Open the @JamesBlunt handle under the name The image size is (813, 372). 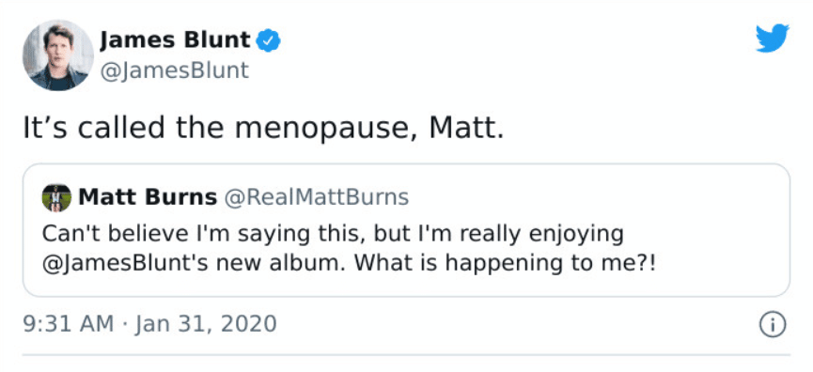point(174,70)
